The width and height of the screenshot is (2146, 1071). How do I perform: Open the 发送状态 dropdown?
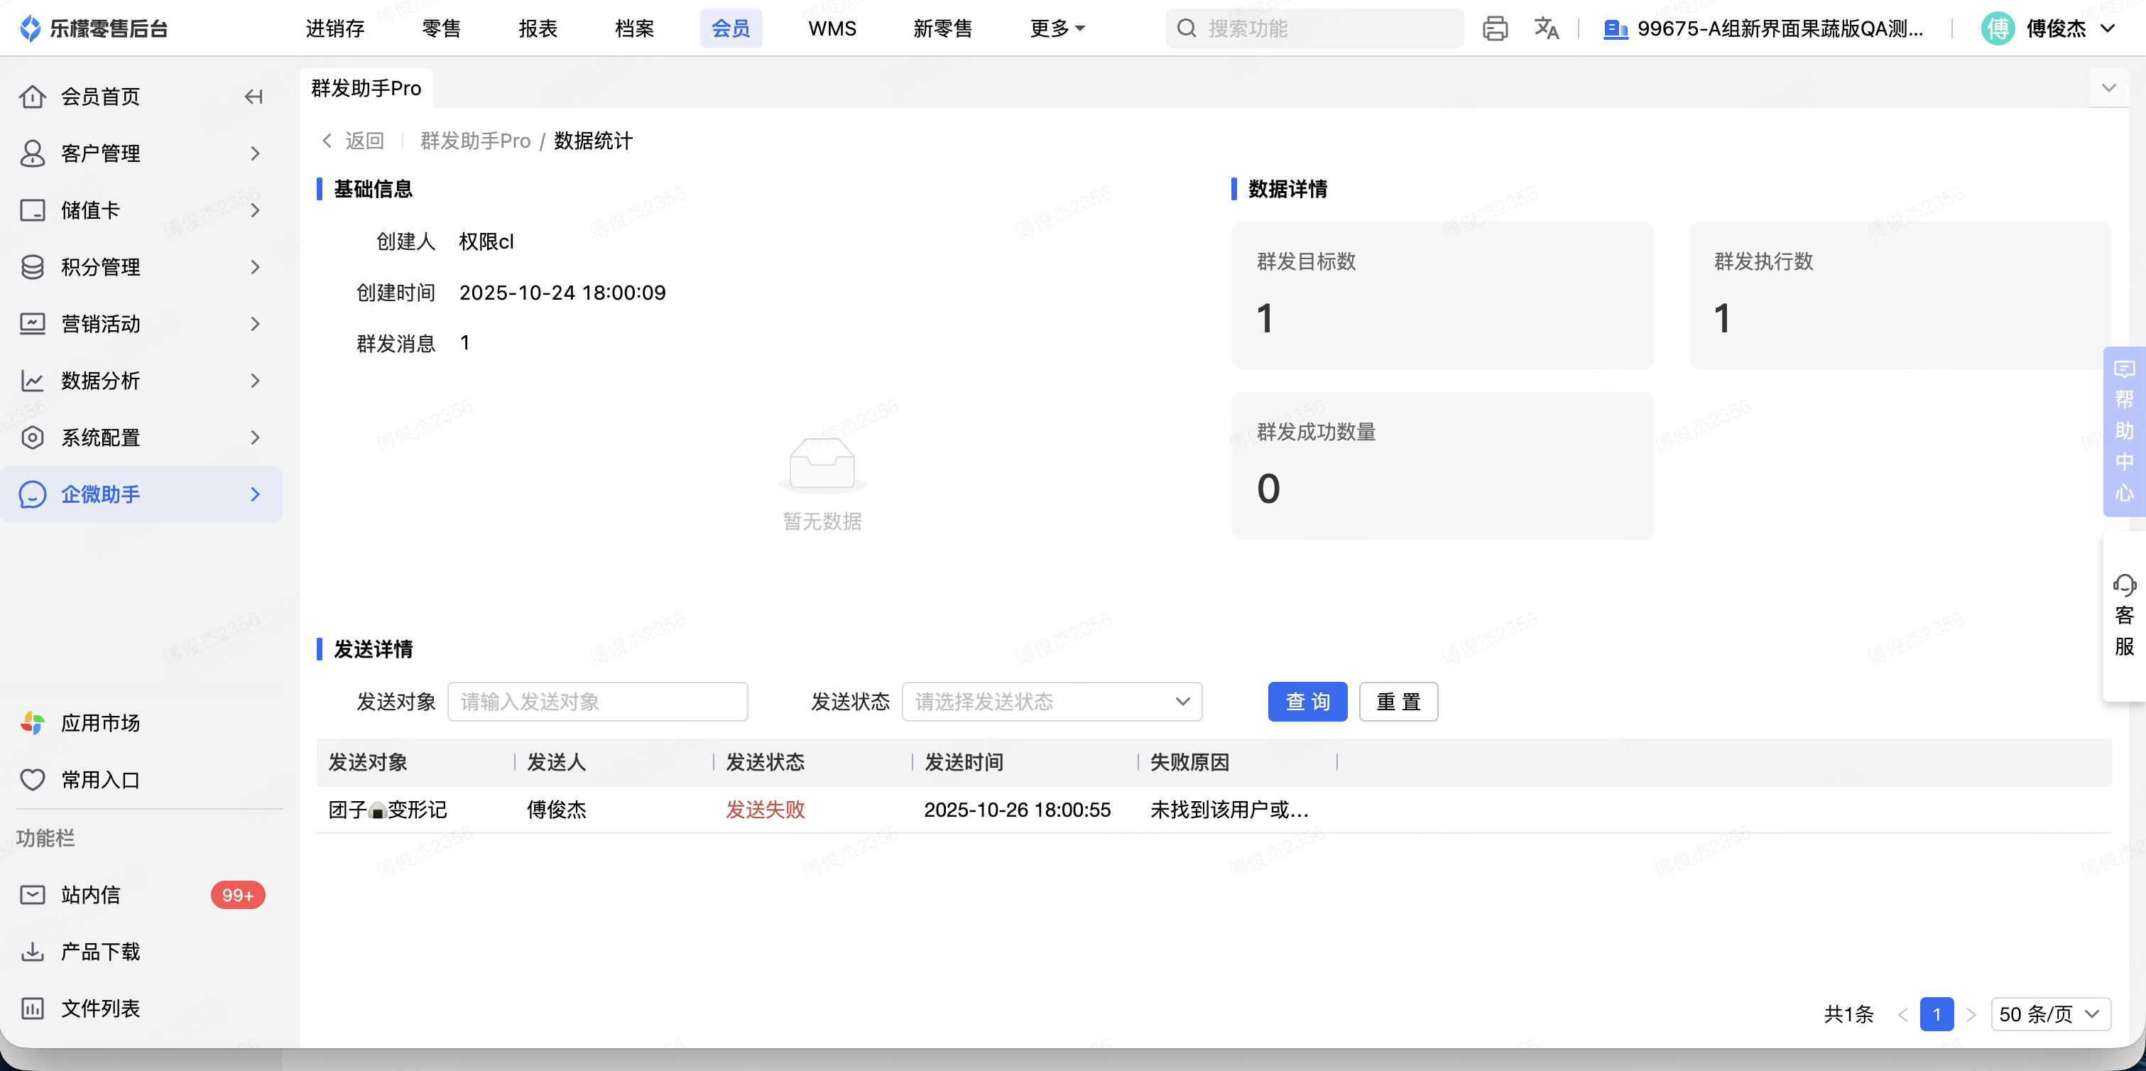(x=1051, y=702)
